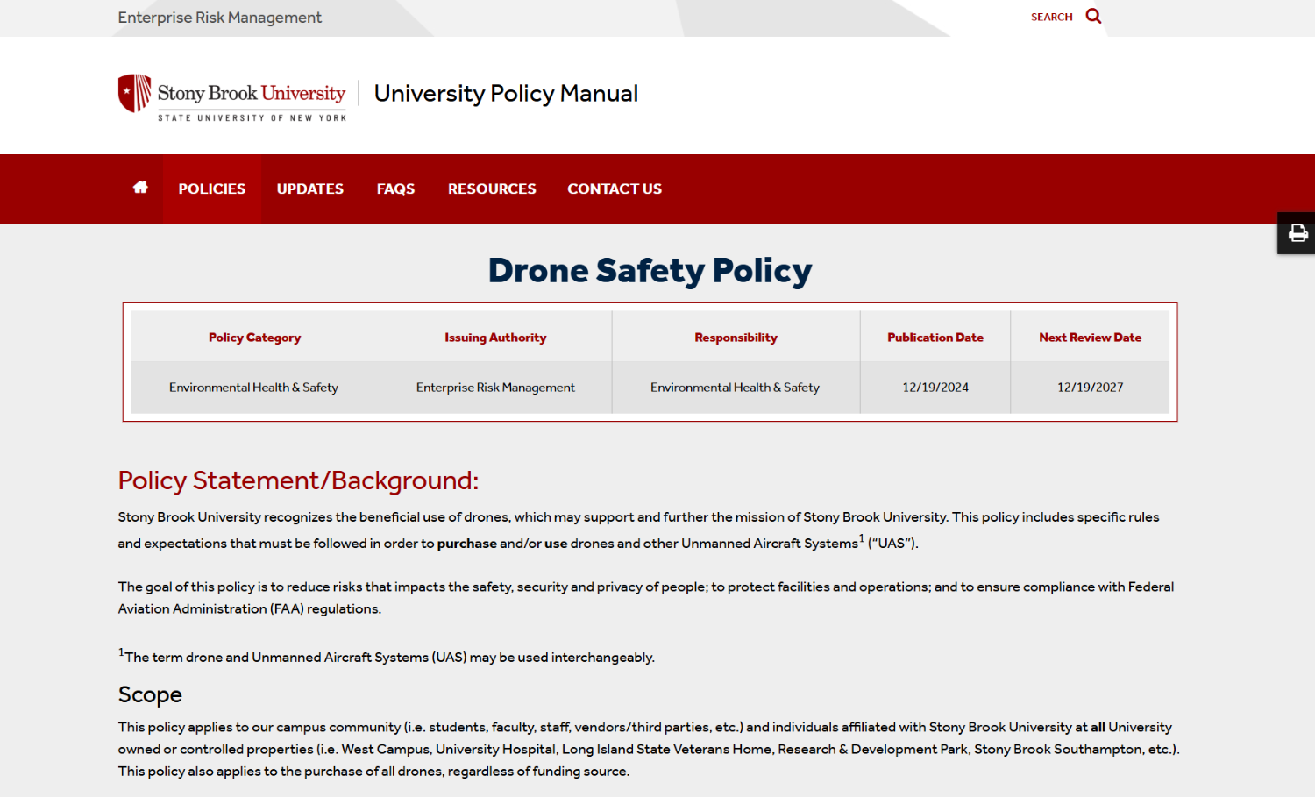Screen dimensions: 1315x797
Task: Click the Enterprise Risk Management link at top
Action: coord(219,17)
